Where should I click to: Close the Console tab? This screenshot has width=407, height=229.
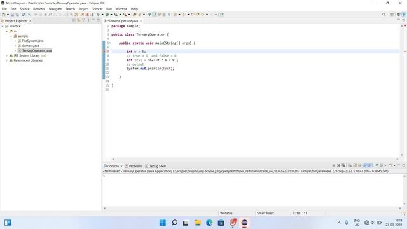tap(121, 166)
